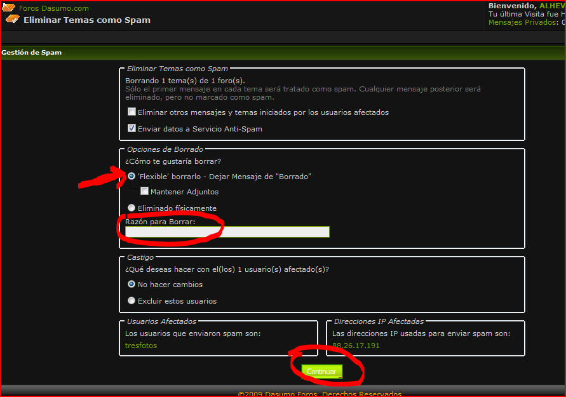This screenshot has width=566, height=397.
Task: Select the 'No hacer cambios' radio option
Action: coord(131,285)
